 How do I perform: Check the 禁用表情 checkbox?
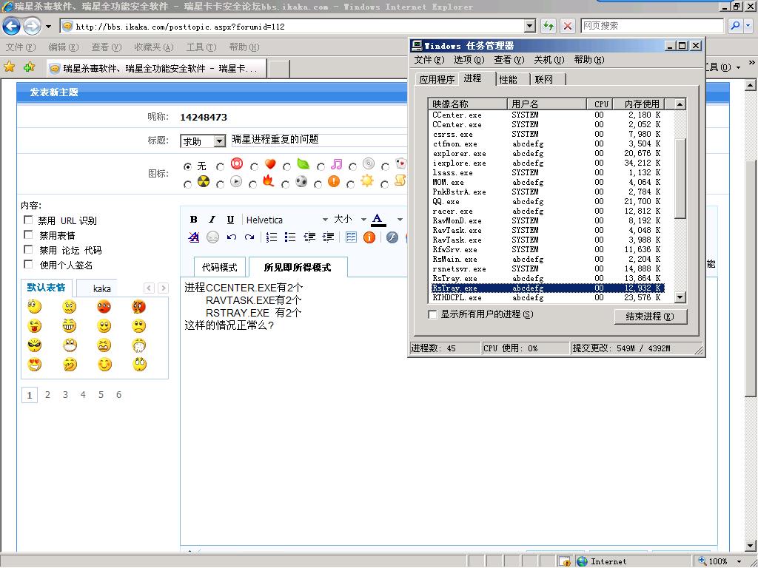click(x=28, y=234)
